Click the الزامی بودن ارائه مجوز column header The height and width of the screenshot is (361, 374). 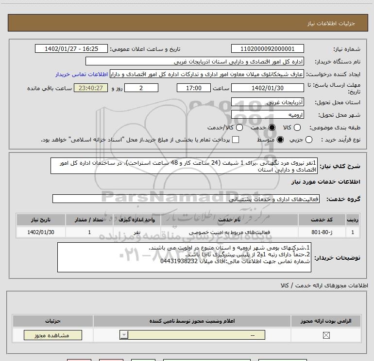coord(326,321)
